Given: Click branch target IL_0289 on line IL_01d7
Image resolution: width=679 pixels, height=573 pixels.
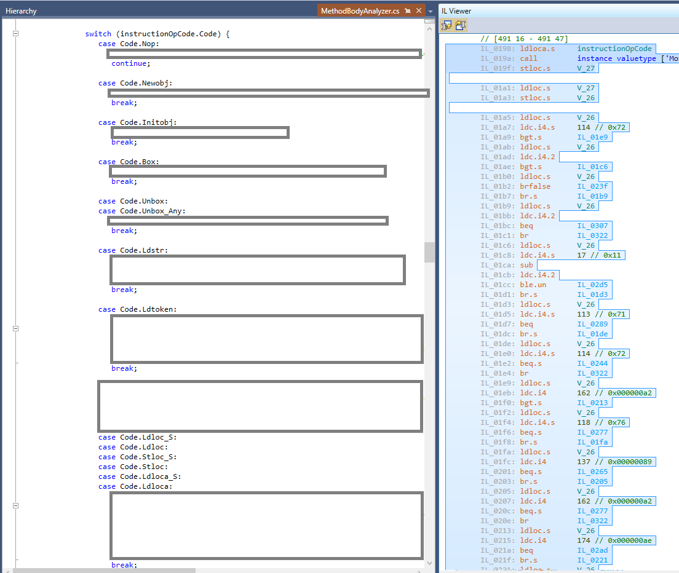Looking at the screenshot, I should pyautogui.click(x=592, y=324).
